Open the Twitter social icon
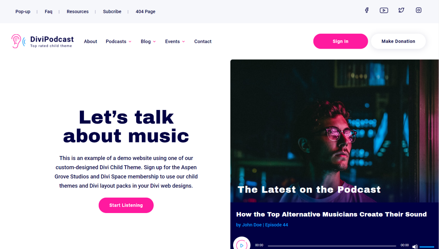The image size is (439, 249). coord(401,11)
